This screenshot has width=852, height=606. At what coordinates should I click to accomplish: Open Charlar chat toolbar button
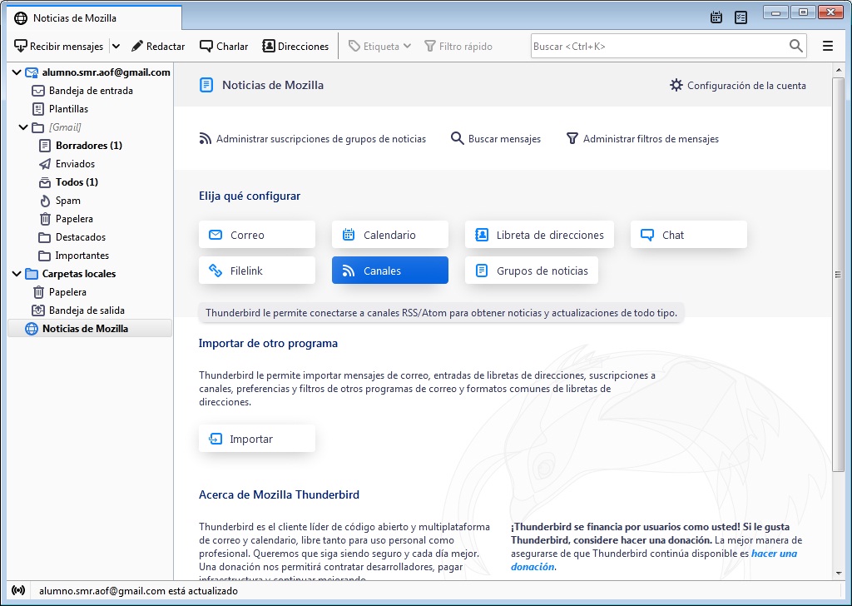(x=224, y=46)
